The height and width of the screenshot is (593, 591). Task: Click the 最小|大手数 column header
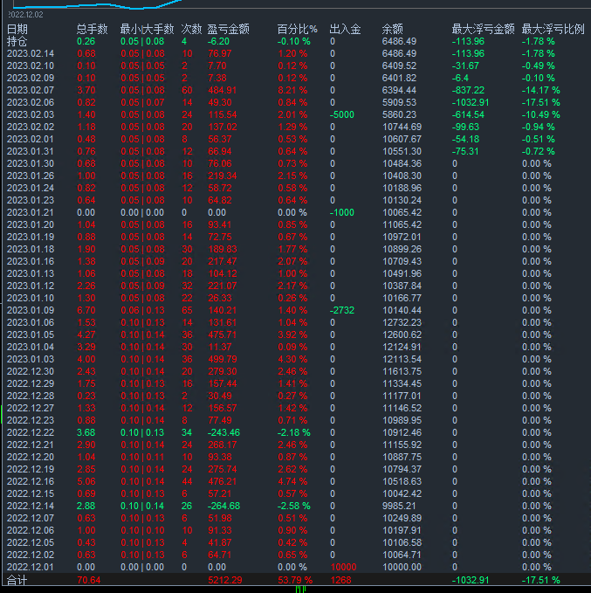point(147,29)
